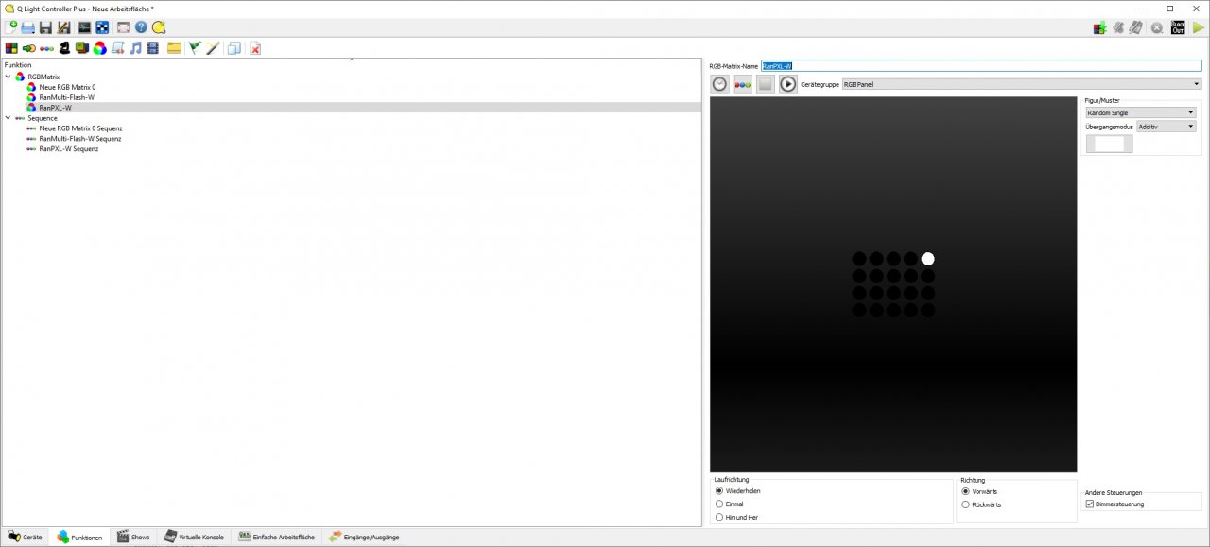1210x547 pixels.
Task: Start operate mode with green play arrow
Action: tap(1199, 27)
